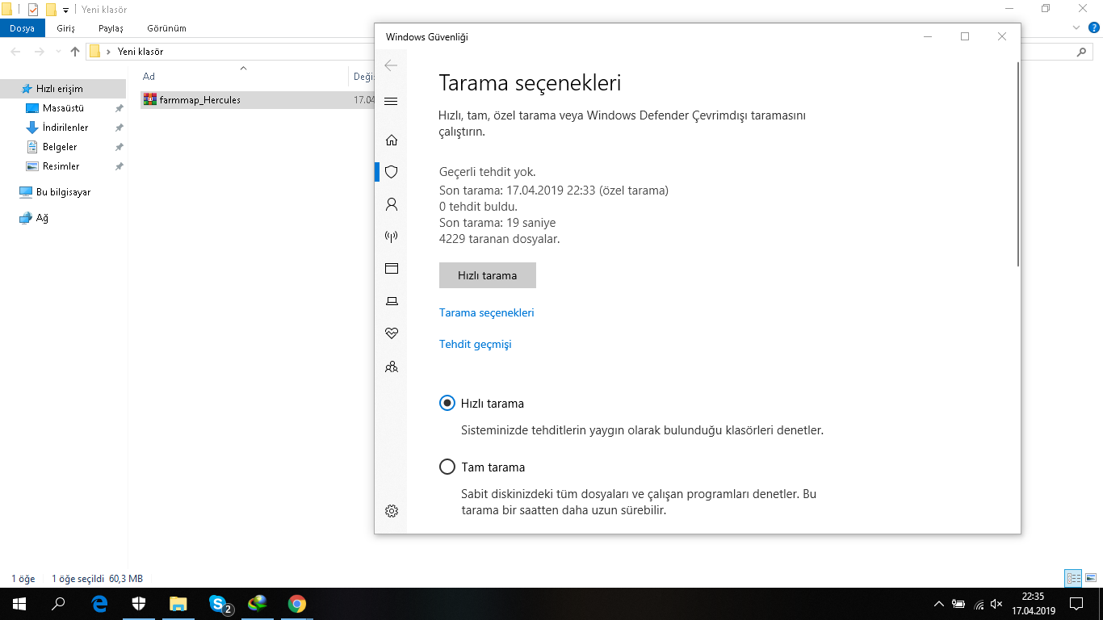Select the shield virus protection icon in sidebar
Image resolution: width=1103 pixels, height=620 pixels.
pyautogui.click(x=392, y=172)
